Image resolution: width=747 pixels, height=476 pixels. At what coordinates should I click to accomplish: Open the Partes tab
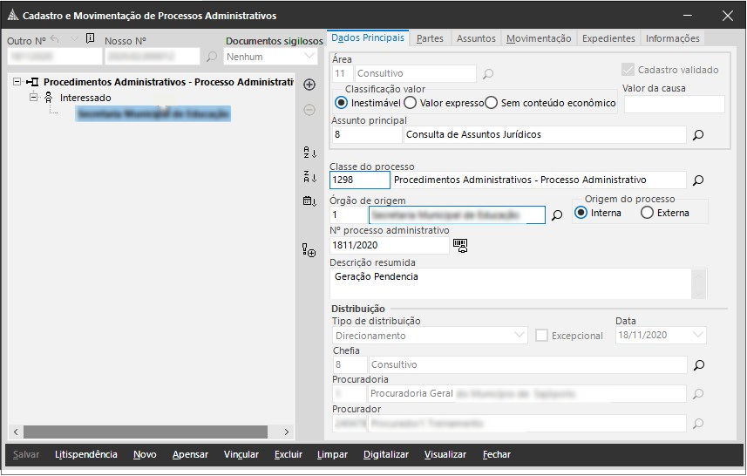pyautogui.click(x=430, y=38)
